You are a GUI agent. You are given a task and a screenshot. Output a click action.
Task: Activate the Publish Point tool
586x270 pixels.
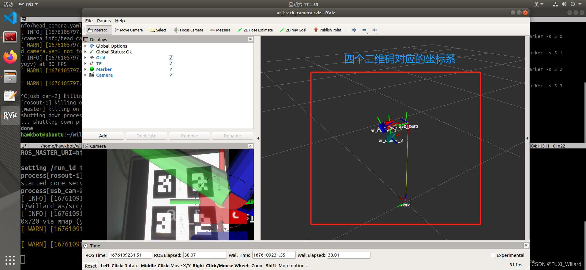click(x=328, y=30)
